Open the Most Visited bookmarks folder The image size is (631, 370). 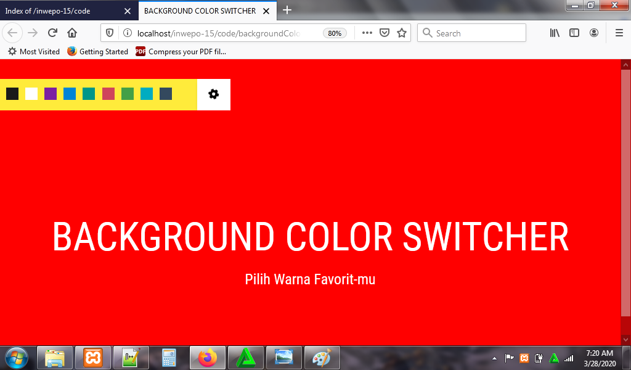click(34, 52)
